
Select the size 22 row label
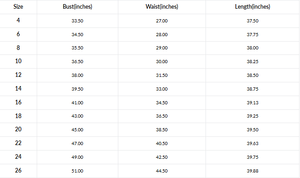18,143
